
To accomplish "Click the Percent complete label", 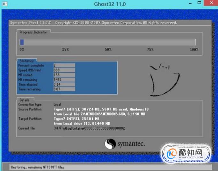I will [x=31, y=65].
